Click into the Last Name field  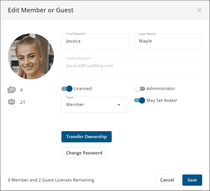(168, 41)
